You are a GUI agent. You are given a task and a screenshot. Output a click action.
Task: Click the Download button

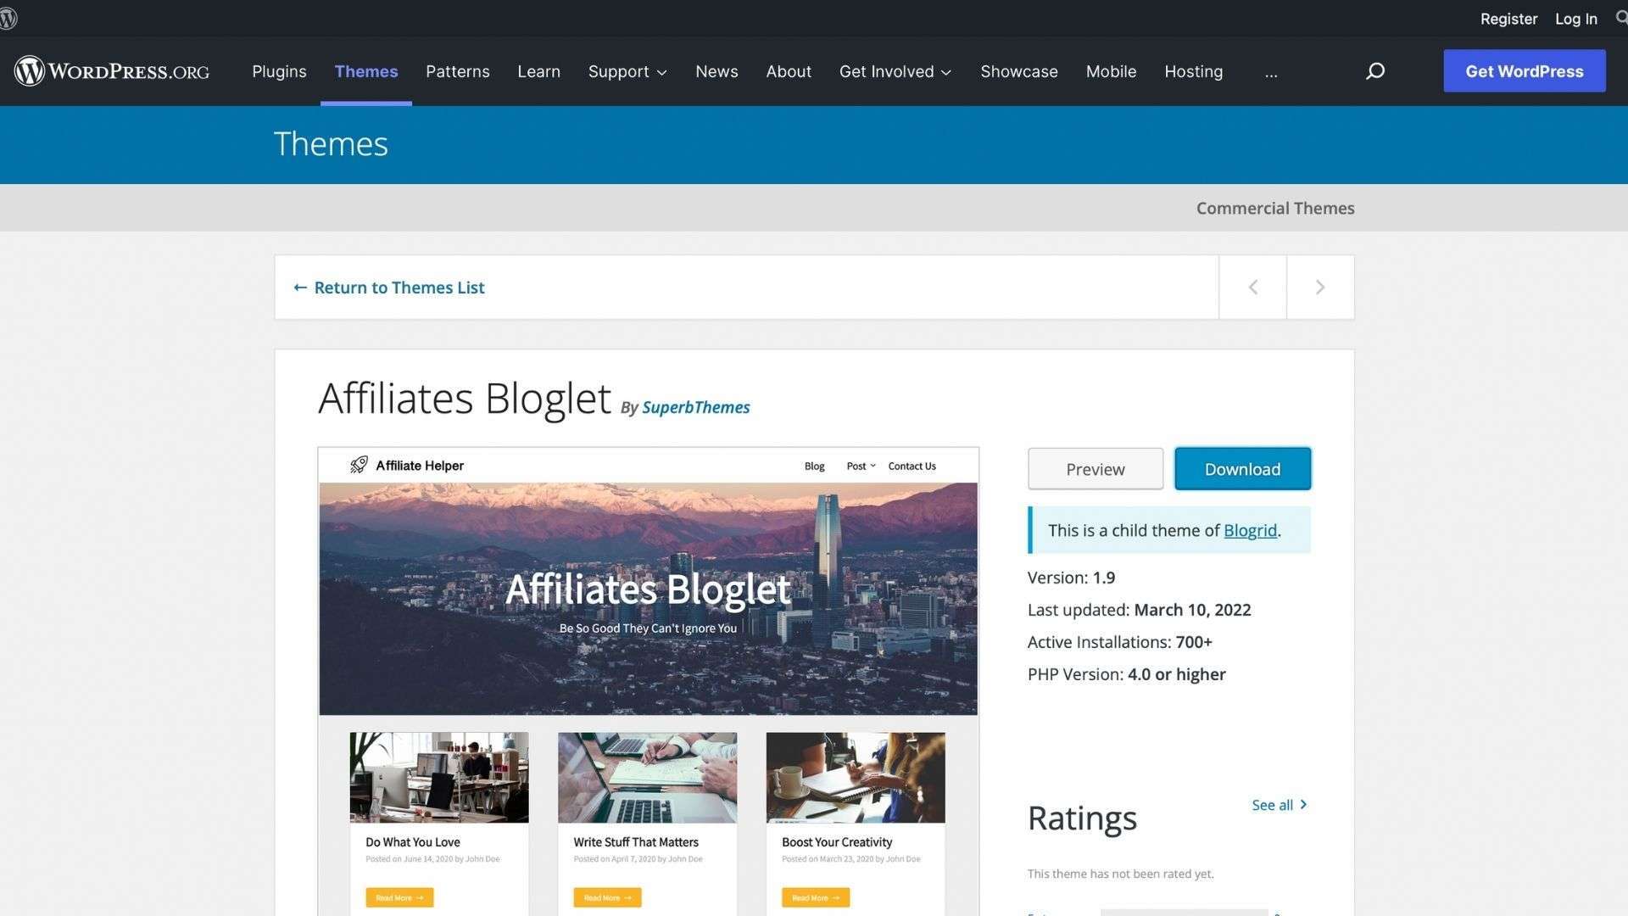[1242, 469]
